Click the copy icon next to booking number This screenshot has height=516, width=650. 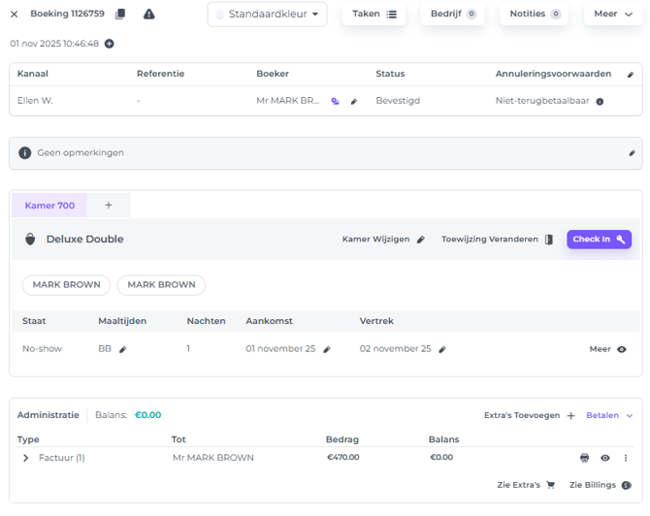(x=120, y=15)
